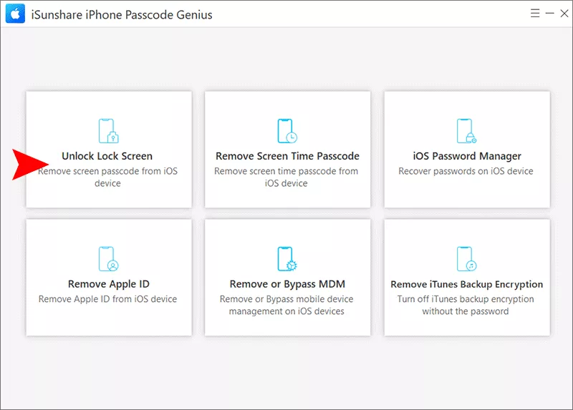
Task: Open the hamburger menu in title bar
Action: 535,14
